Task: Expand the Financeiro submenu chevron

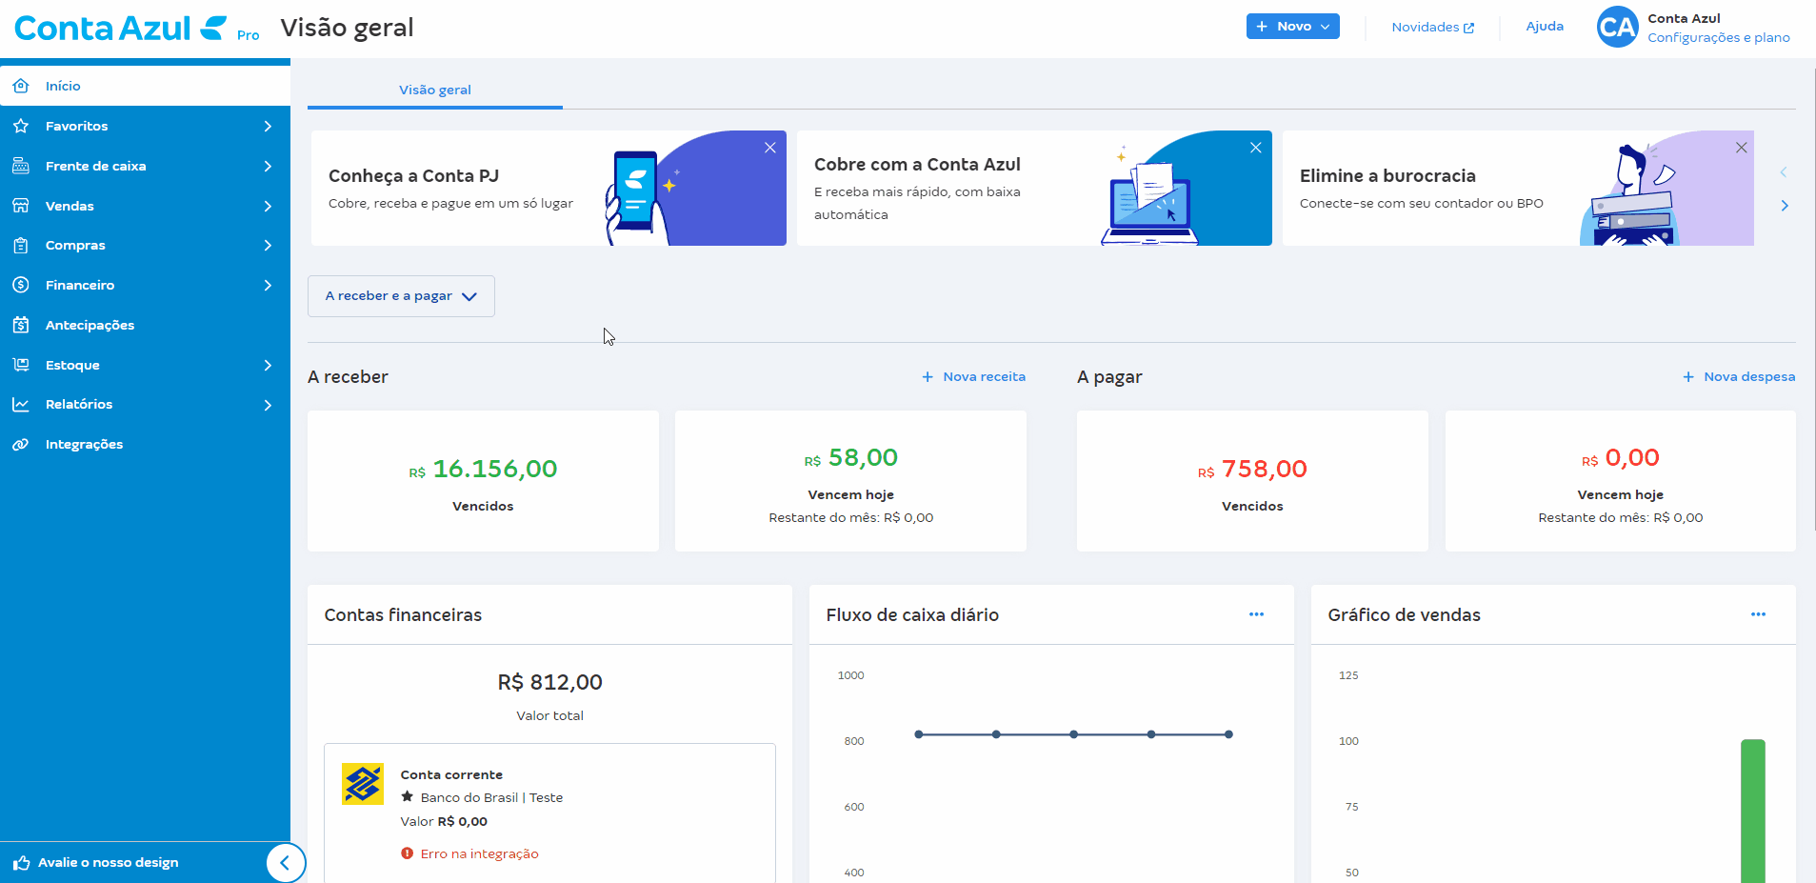Action: tap(268, 285)
